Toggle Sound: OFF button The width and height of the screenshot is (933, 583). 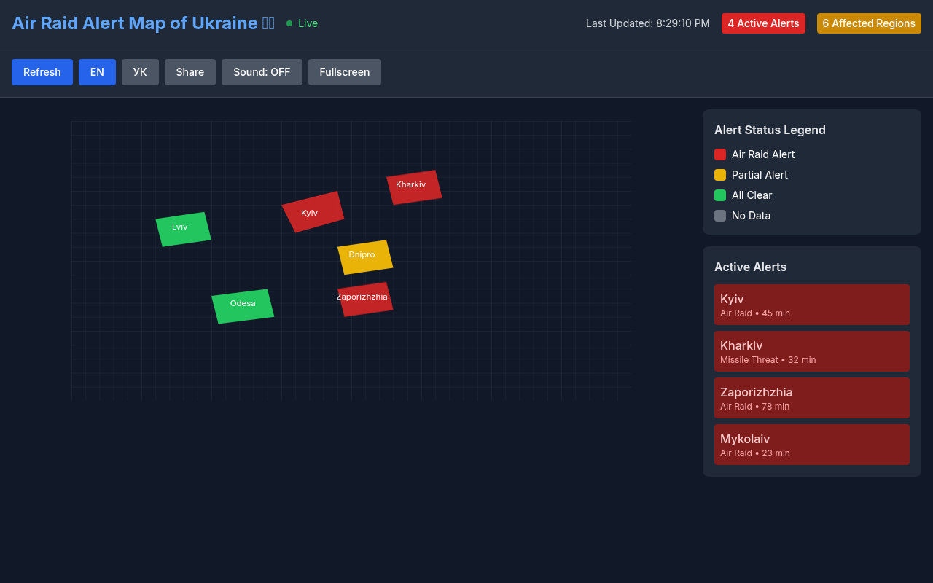pyautogui.click(x=262, y=72)
